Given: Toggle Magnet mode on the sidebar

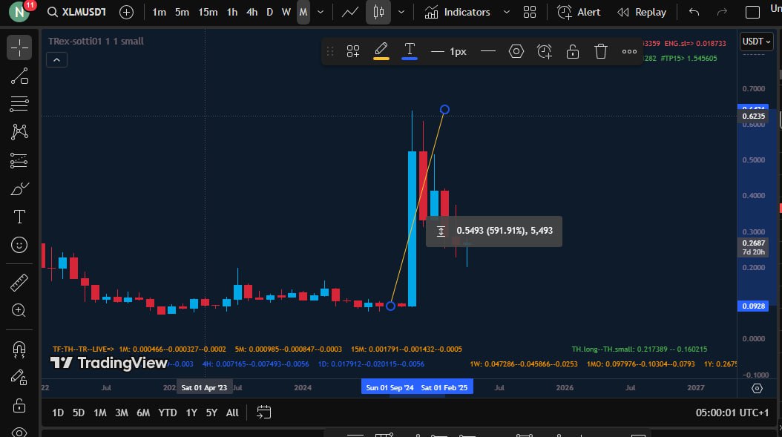Looking at the screenshot, I should coord(19,349).
